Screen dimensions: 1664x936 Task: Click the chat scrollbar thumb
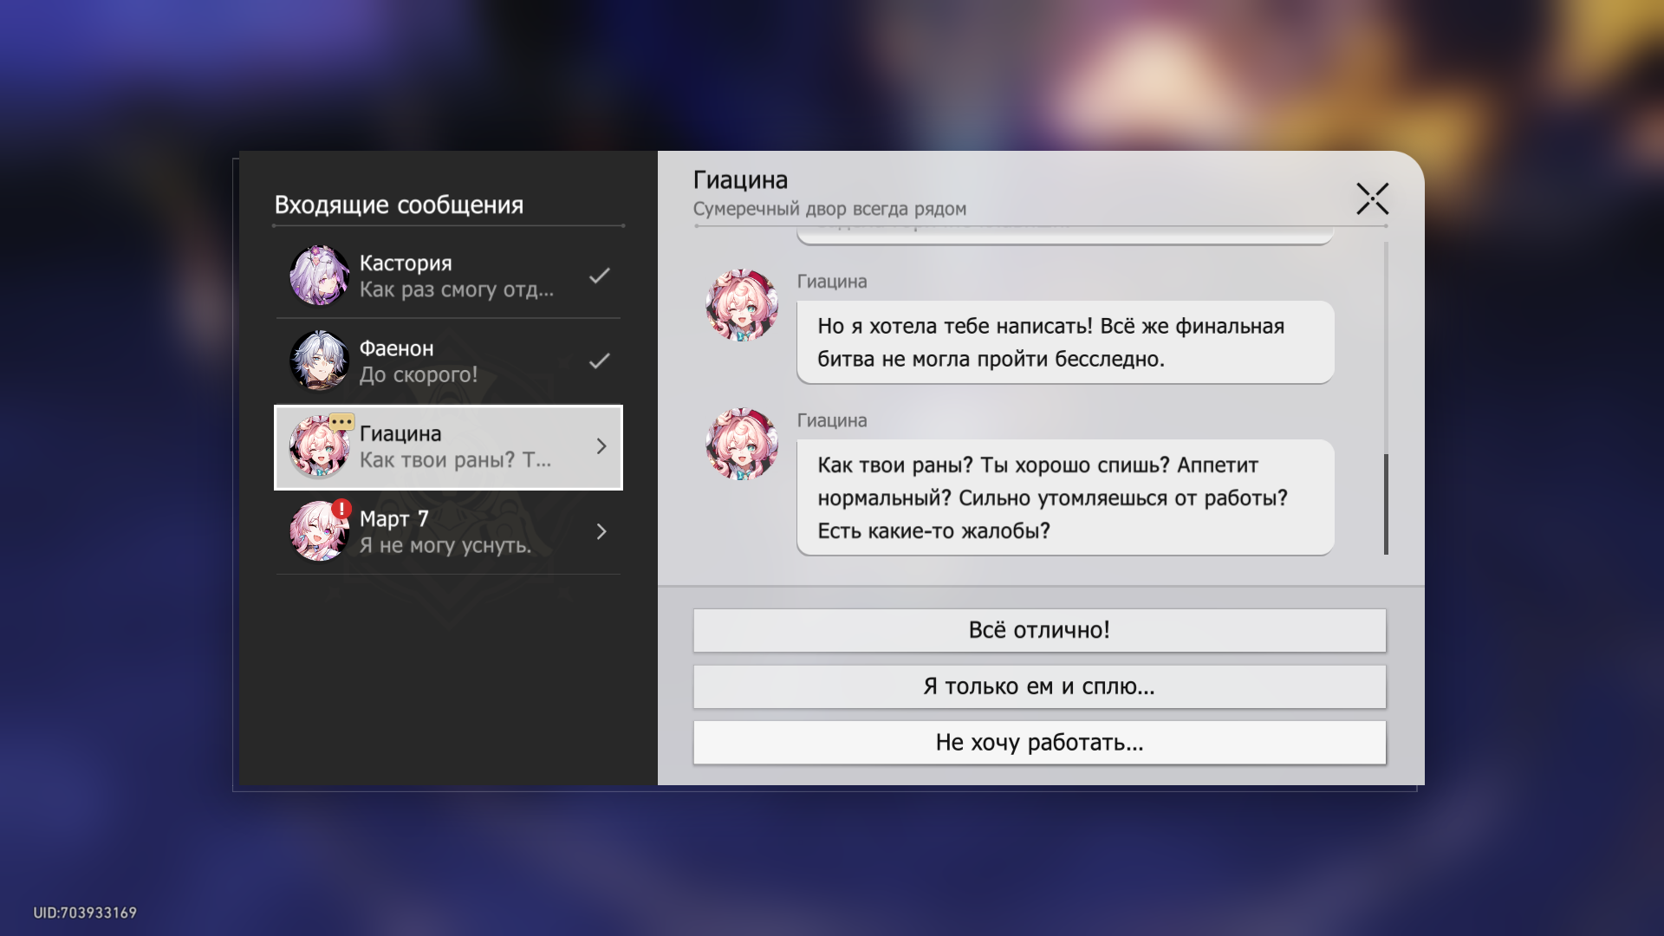pos(1386,504)
